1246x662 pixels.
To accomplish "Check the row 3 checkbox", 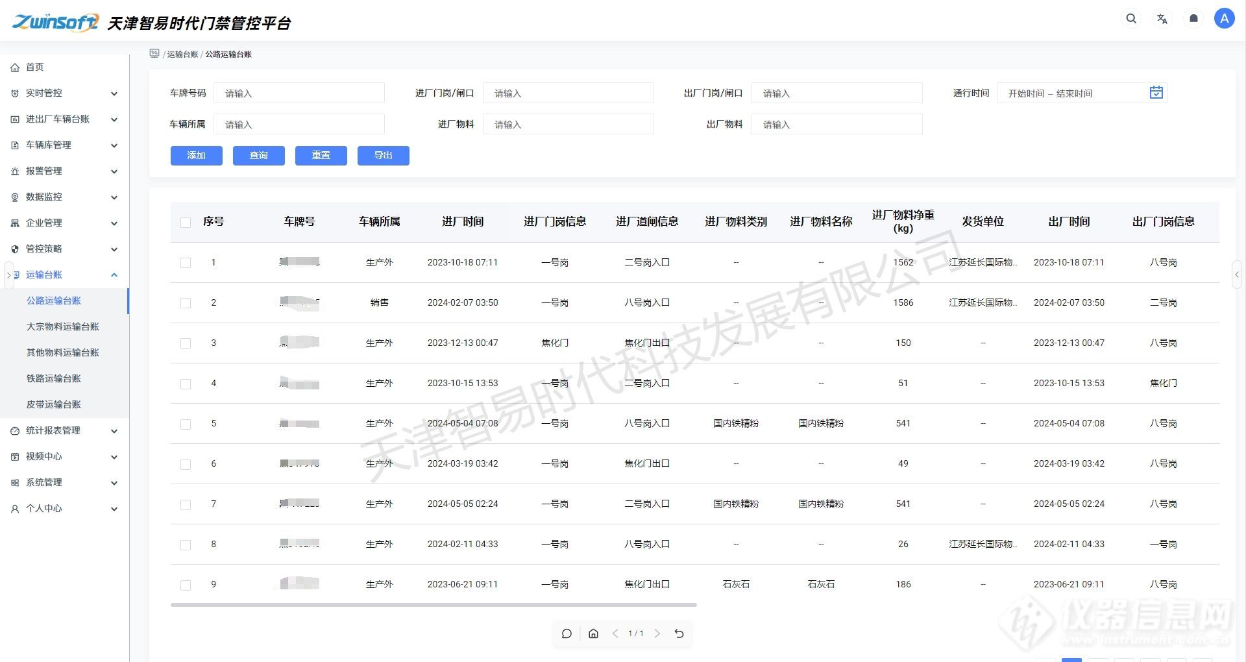I will point(186,343).
